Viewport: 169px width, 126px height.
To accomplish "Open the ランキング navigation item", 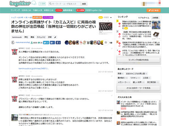I will coord(15,10).
